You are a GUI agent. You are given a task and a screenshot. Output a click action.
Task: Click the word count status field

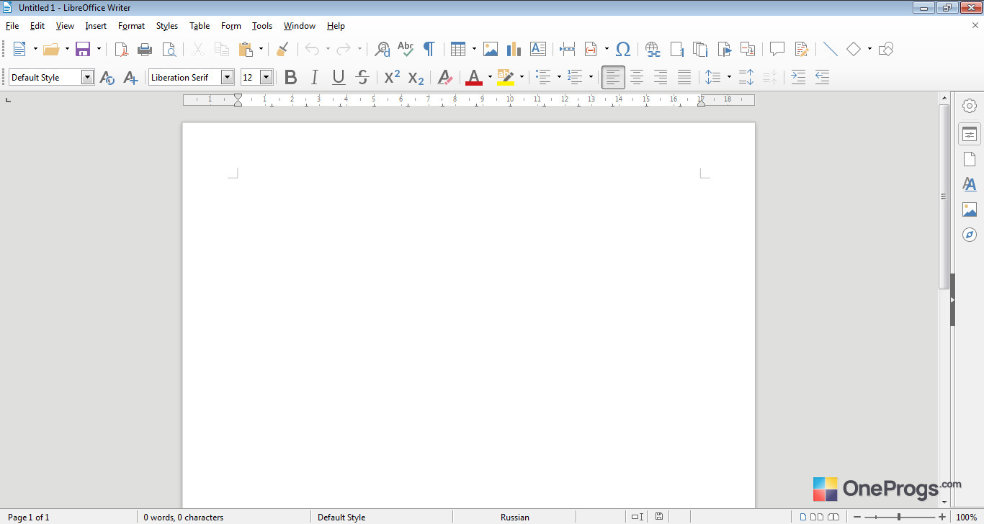(x=183, y=517)
